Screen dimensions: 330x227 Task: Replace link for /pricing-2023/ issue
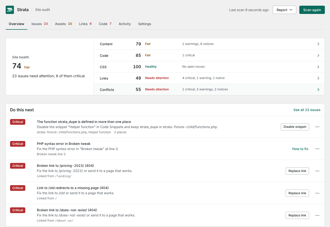(x=297, y=171)
